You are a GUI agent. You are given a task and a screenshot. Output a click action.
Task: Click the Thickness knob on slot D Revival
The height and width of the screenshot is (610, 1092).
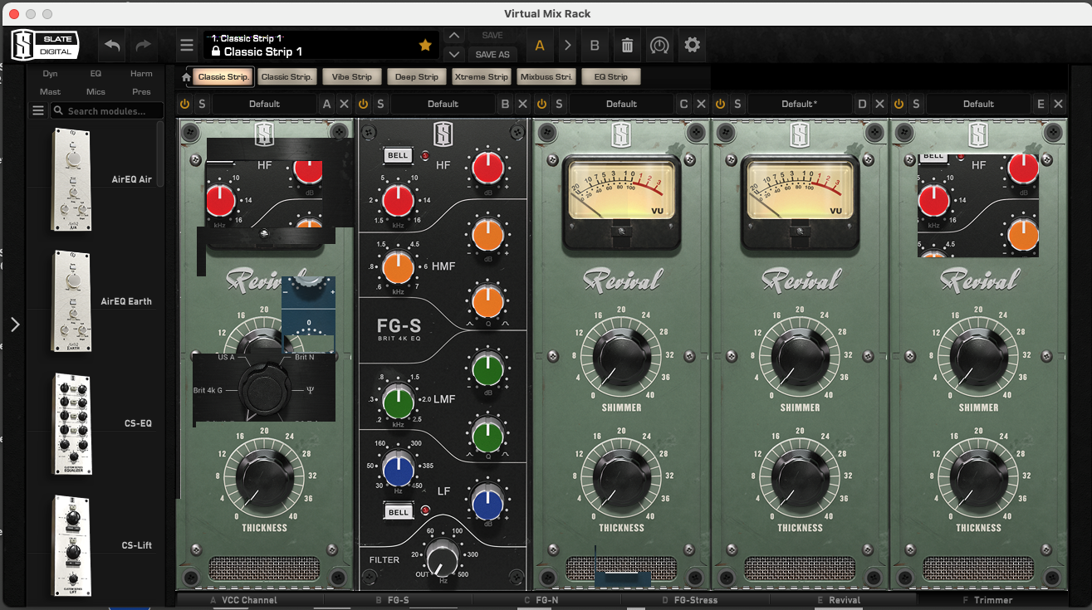coord(800,477)
